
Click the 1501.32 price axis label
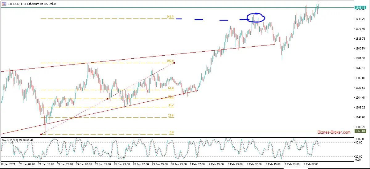[360, 58]
